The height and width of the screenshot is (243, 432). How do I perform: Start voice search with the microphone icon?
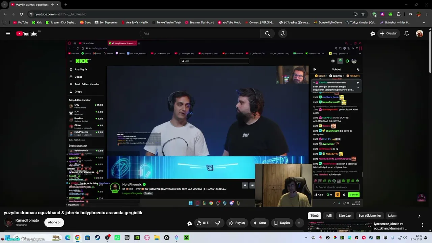tap(283, 33)
